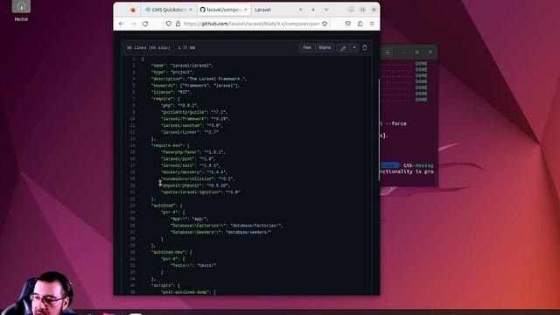Open the Firefox application hamburger menu
The width and height of the screenshot is (560, 315).
(x=372, y=24)
